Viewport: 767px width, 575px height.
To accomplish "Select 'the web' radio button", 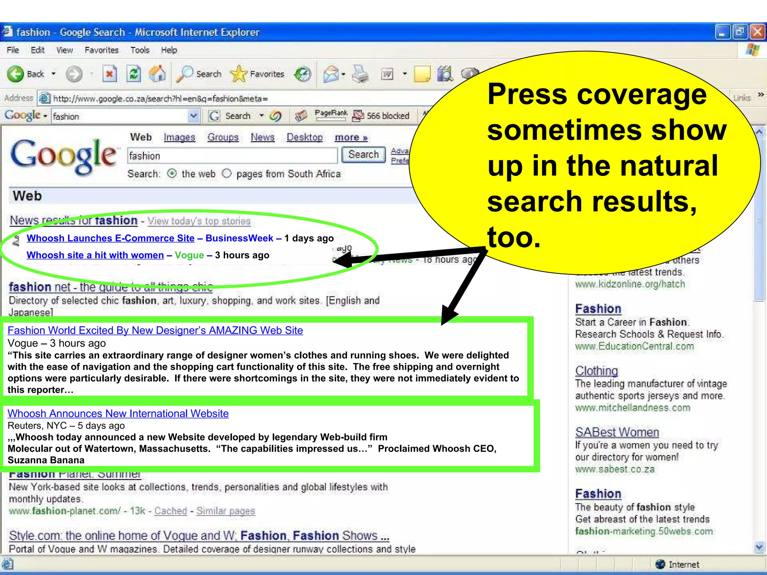I will (172, 173).
